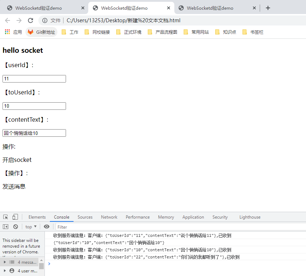This screenshot has height=276, width=306.
Task: Switch to the Console panel
Action: coord(62,217)
